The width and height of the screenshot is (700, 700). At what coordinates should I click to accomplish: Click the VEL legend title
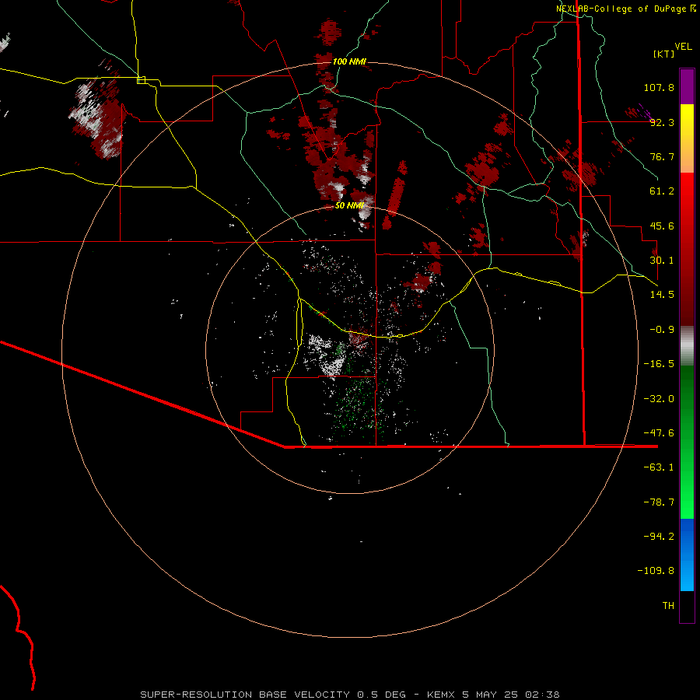click(x=683, y=47)
